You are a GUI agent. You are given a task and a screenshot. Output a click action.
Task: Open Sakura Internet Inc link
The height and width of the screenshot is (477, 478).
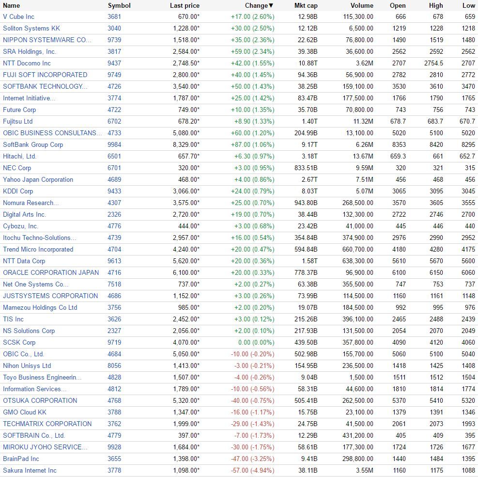[30, 470]
